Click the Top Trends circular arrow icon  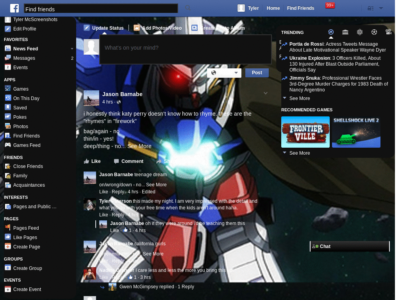pyautogui.click(x=331, y=32)
